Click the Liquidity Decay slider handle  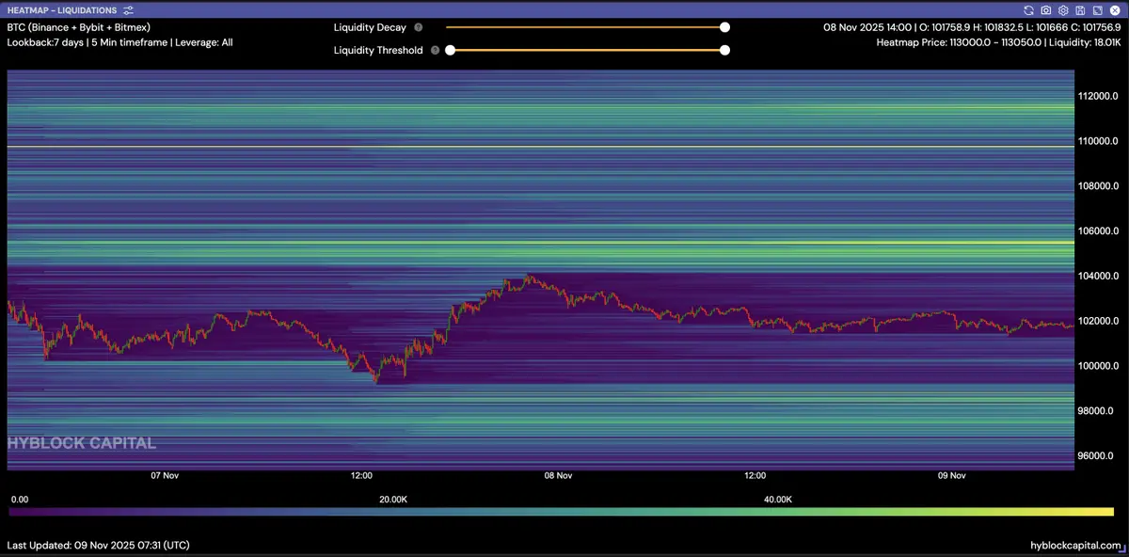click(x=724, y=28)
